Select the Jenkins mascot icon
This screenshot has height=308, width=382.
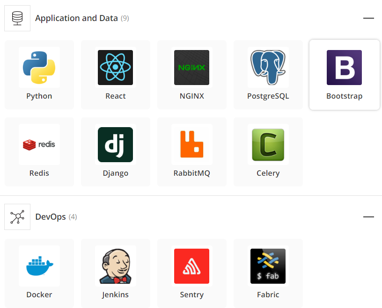(x=115, y=266)
